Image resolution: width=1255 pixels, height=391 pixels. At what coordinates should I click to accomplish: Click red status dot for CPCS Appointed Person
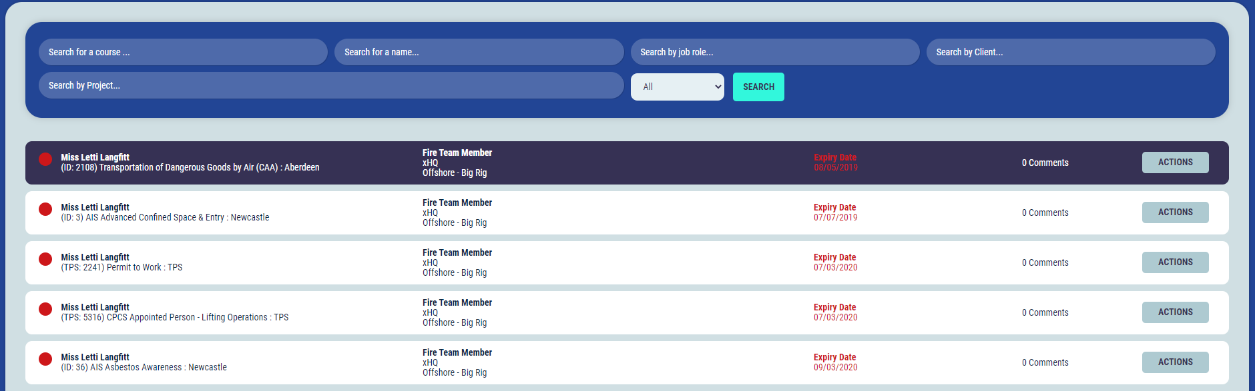click(x=45, y=309)
